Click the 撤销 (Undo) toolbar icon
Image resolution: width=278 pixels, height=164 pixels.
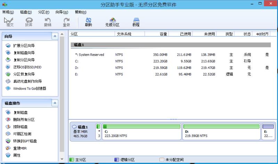pos(48,22)
